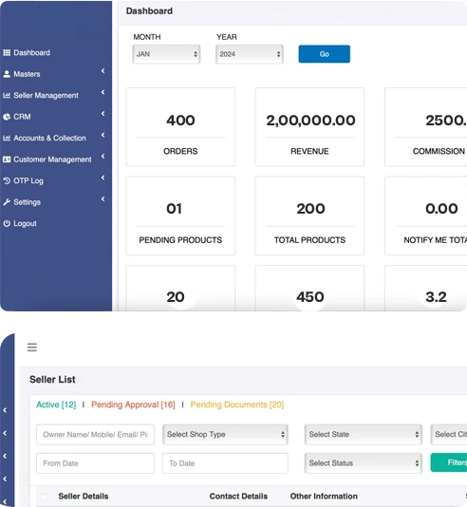Click the OTP Log history icon
The width and height of the screenshot is (467, 507).
(7, 180)
